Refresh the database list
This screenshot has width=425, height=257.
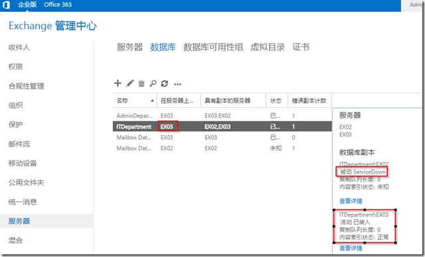[x=165, y=83]
